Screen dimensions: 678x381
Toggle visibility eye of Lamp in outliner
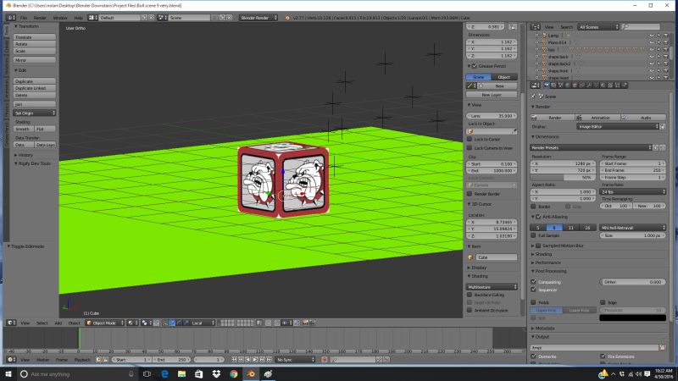pos(652,36)
